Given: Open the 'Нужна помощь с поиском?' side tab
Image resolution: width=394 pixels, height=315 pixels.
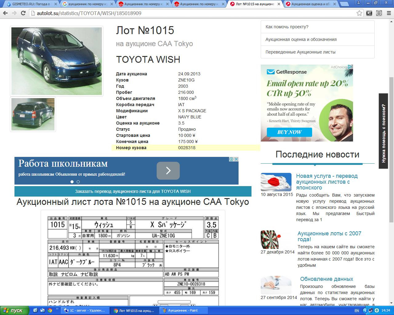Looking at the screenshot, I should click(383, 131).
